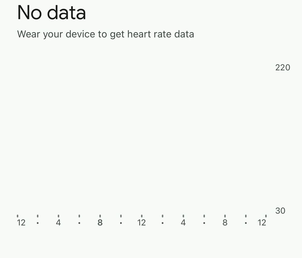Click the 30 heart rate axis label

tap(280, 211)
